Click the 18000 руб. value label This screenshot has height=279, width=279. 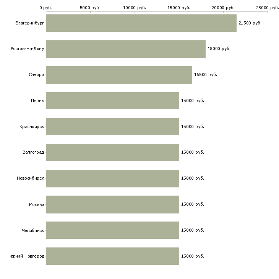point(219,49)
